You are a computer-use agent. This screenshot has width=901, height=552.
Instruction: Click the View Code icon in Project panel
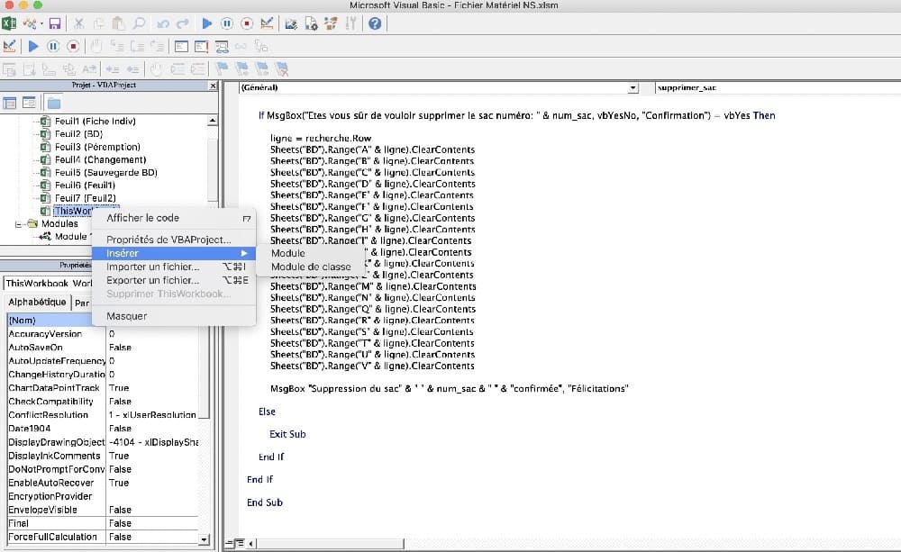[10, 102]
